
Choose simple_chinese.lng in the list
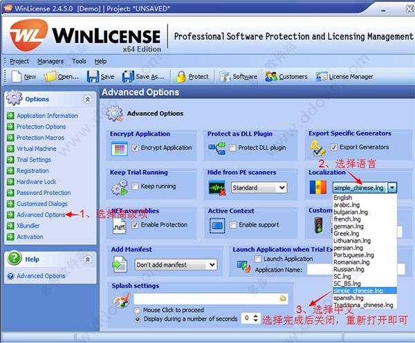click(x=365, y=290)
